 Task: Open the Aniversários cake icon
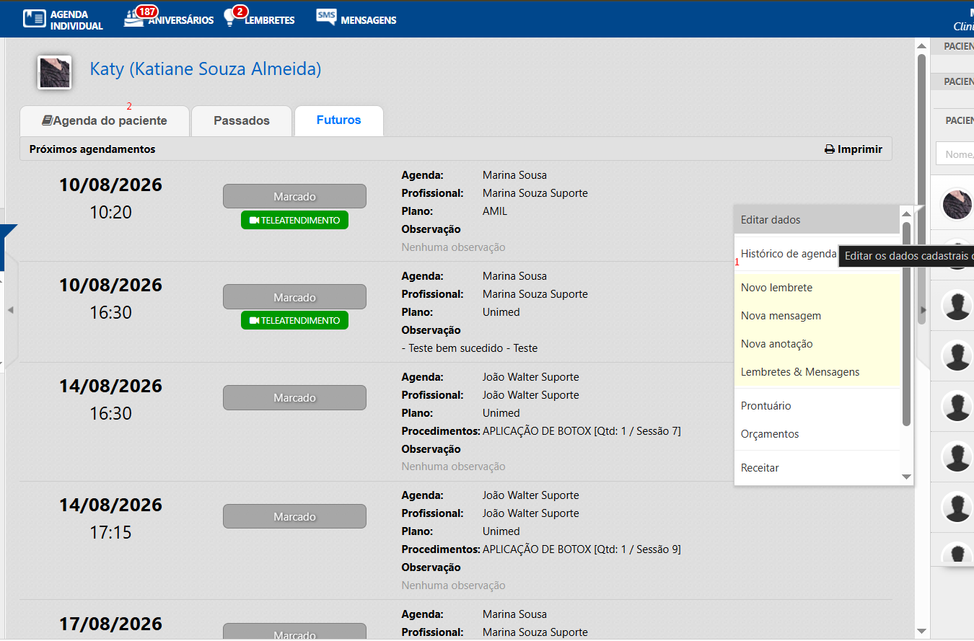134,19
